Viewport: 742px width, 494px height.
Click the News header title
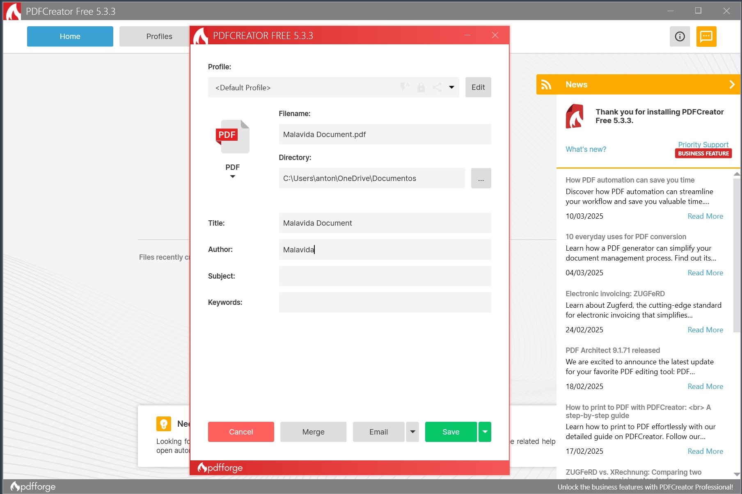pos(576,85)
